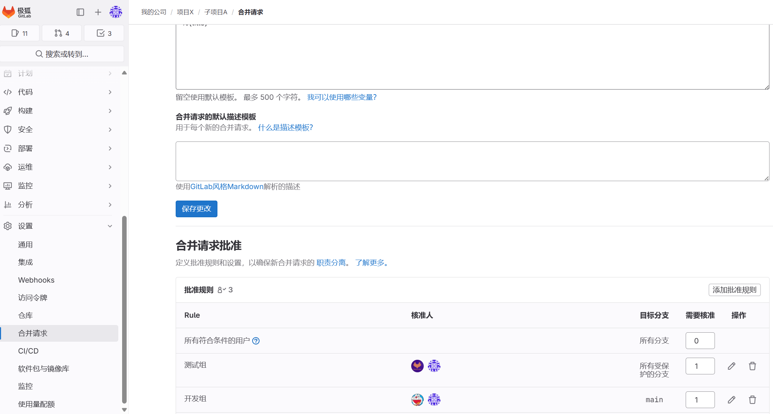
Task: Toggle the sidebar panel icon
Action: tap(80, 12)
